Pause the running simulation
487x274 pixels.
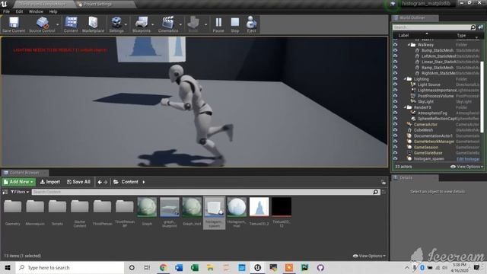pos(218,24)
